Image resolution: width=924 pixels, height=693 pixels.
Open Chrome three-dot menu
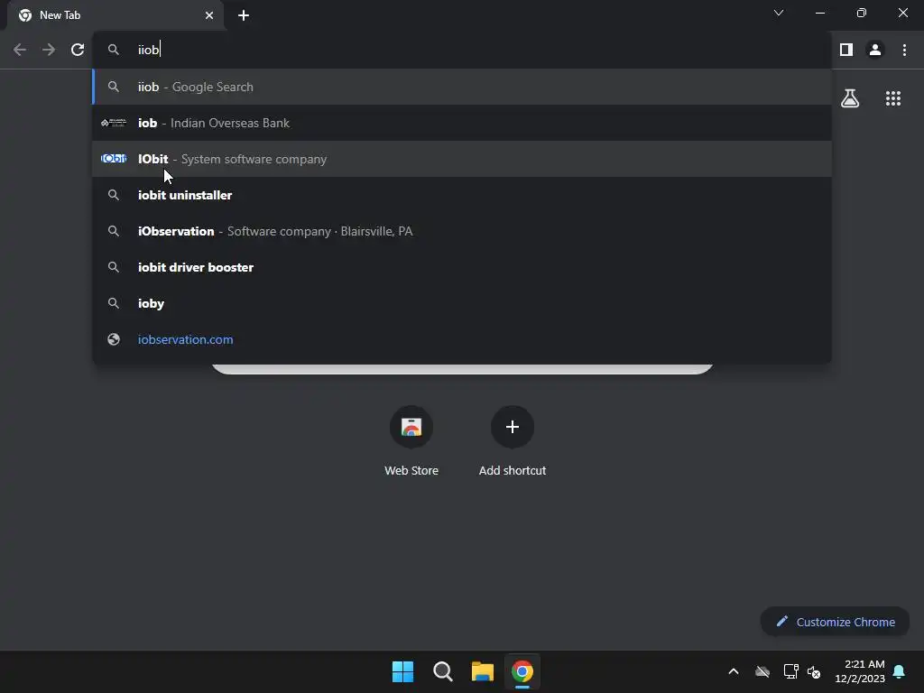(x=904, y=50)
